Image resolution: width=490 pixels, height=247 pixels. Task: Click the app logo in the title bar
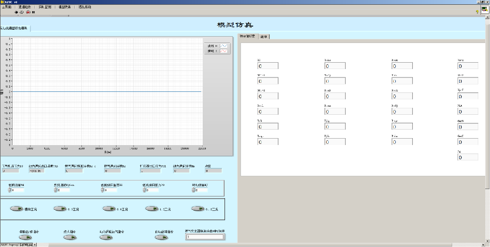(3, 2)
